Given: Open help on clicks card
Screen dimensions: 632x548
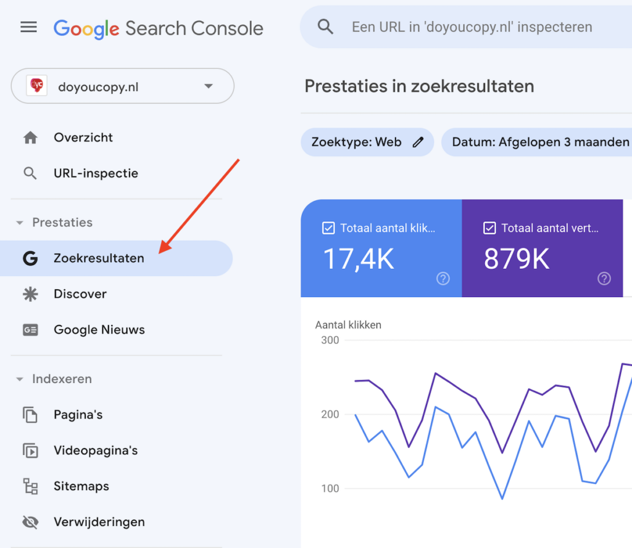Looking at the screenshot, I should [x=443, y=279].
